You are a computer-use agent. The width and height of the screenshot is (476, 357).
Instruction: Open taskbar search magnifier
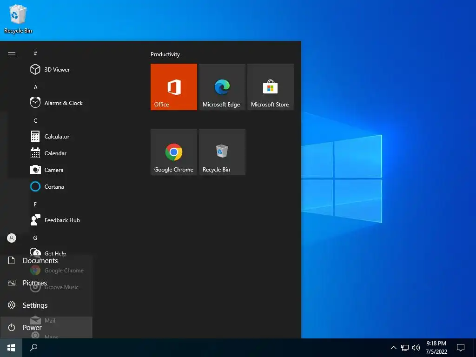pyautogui.click(x=33, y=348)
